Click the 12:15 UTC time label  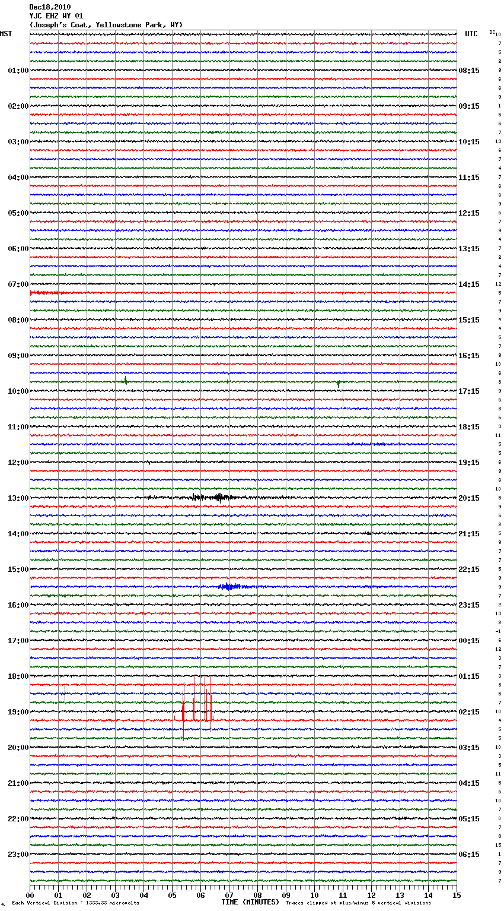(469, 213)
